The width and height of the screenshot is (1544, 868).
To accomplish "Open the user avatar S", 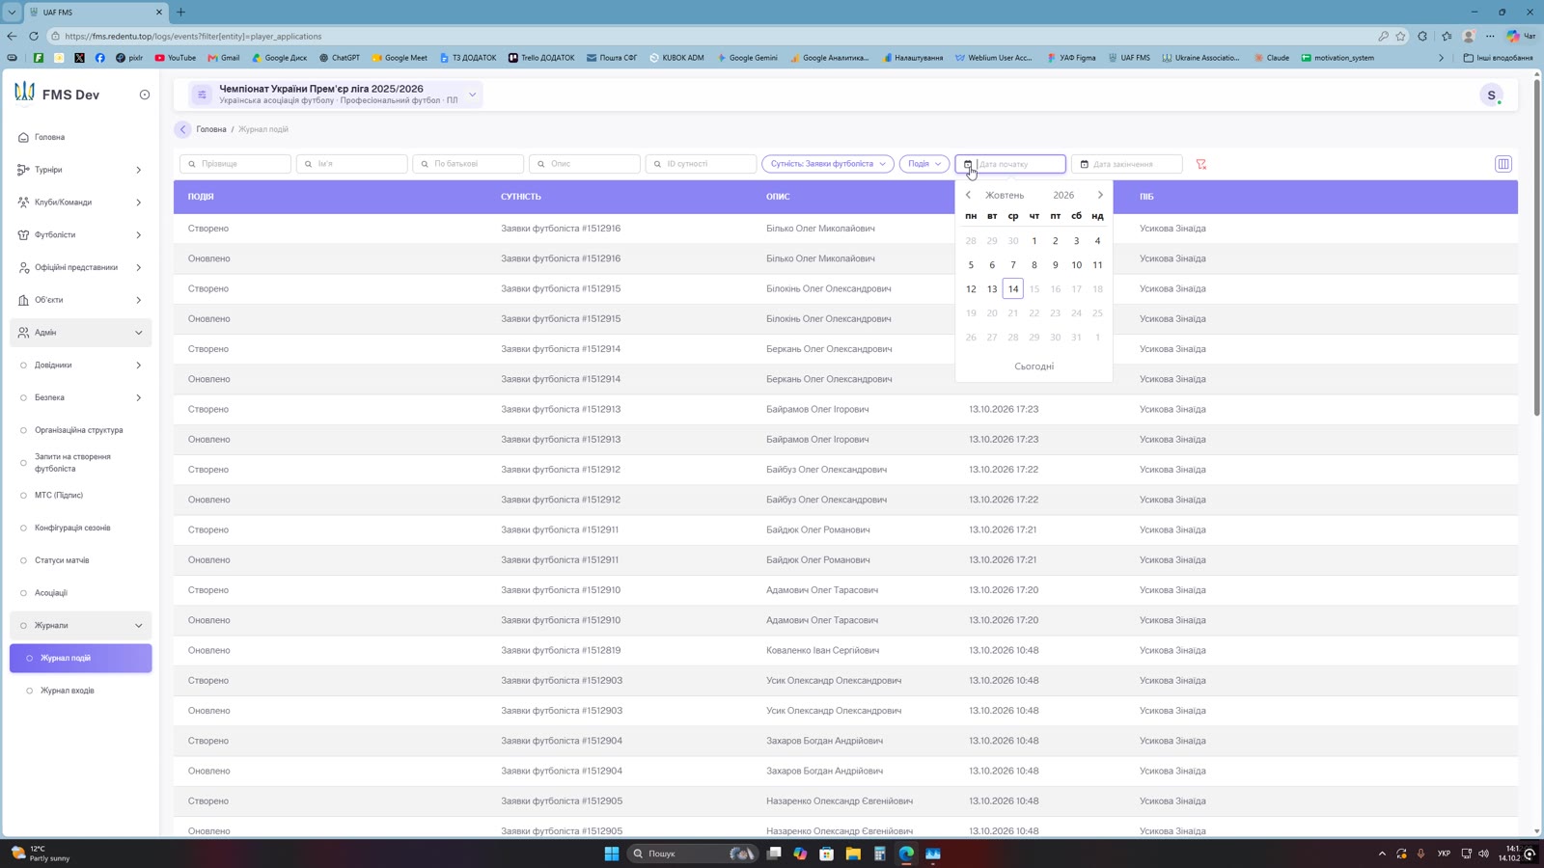I will coord(1491,95).
